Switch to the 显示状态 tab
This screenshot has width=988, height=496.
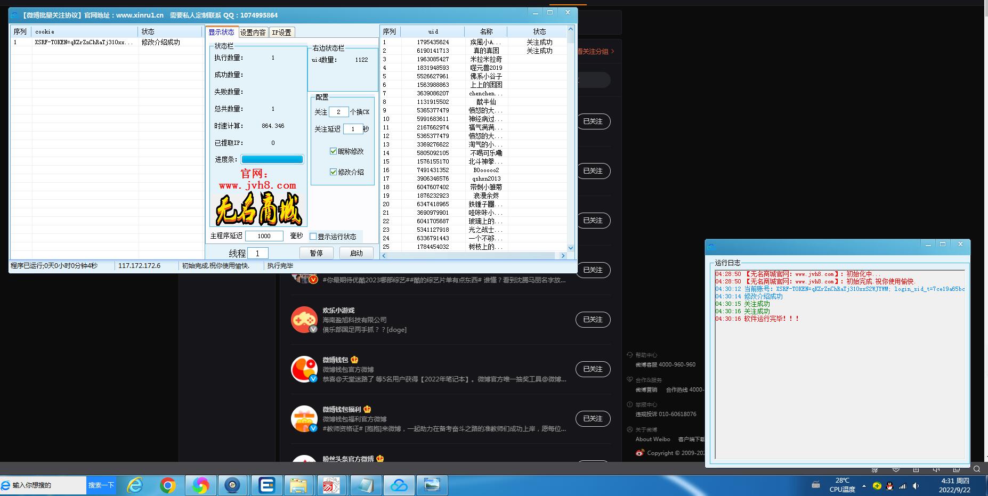[222, 32]
